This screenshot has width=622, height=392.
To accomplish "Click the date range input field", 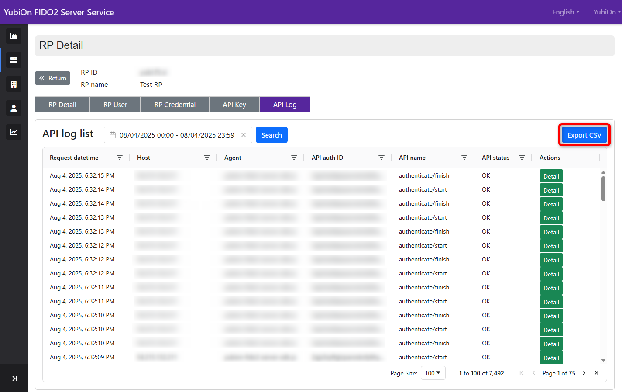I will pyautogui.click(x=178, y=135).
